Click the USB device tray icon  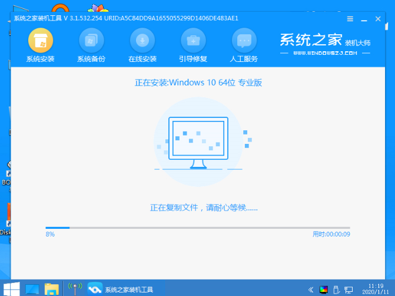tap(336, 289)
